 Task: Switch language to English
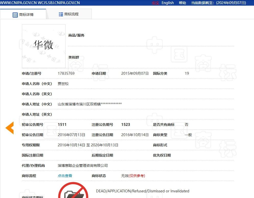pos(168,3)
